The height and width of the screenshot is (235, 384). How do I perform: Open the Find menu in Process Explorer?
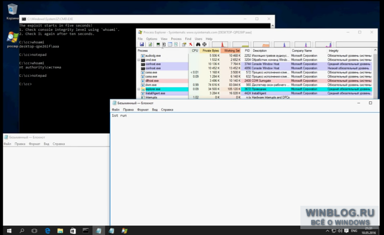click(188, 39)
